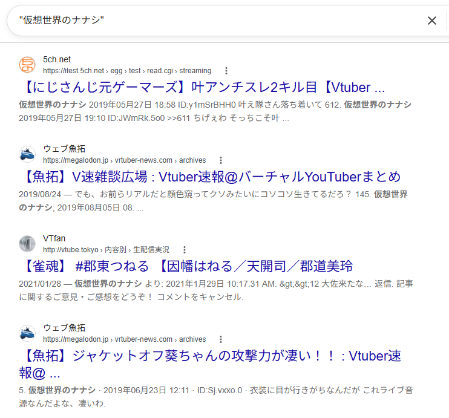Click the itest.5ch.net breadcrumb URL
The height and width of the screenshot is (418, 449).
(x=127, y=71)
